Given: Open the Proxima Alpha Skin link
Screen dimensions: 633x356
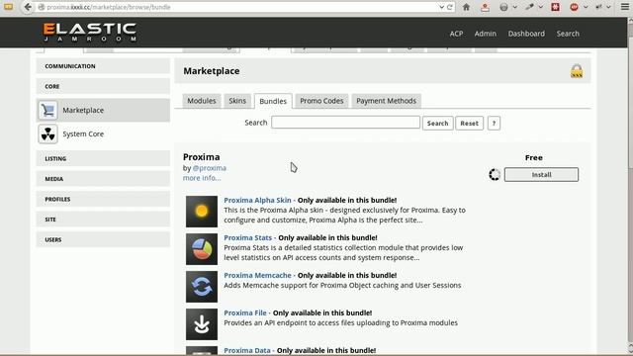Looking at the screenshot, I should tap(257, 200).
